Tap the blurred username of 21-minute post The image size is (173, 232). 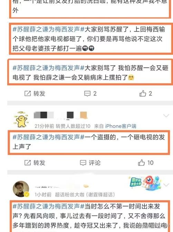click(60, 115)
